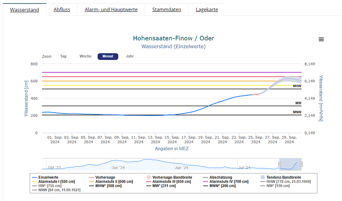
Task: Open the Alarm- und Hauptwerte tab
Action: pos(111,10)
